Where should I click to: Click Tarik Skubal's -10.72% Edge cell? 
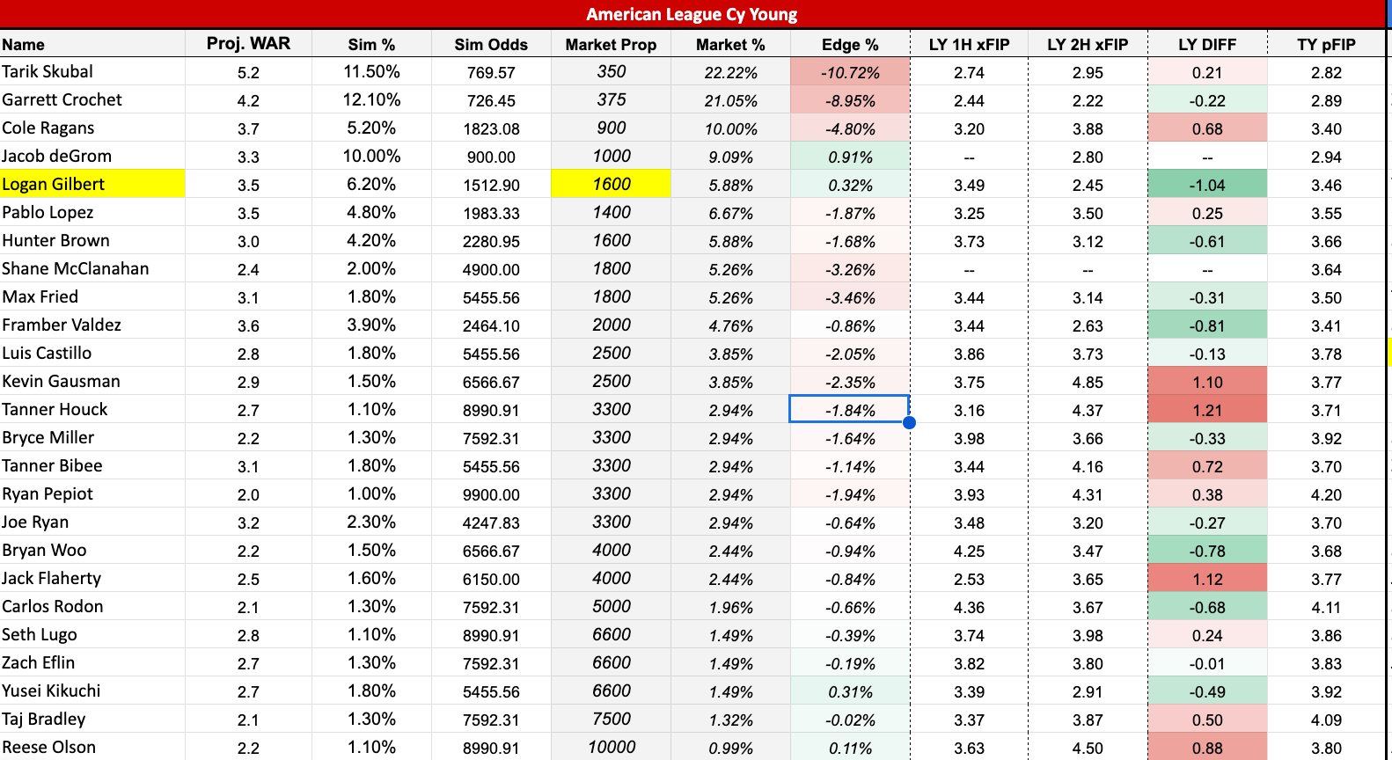(x=850, y=71)
